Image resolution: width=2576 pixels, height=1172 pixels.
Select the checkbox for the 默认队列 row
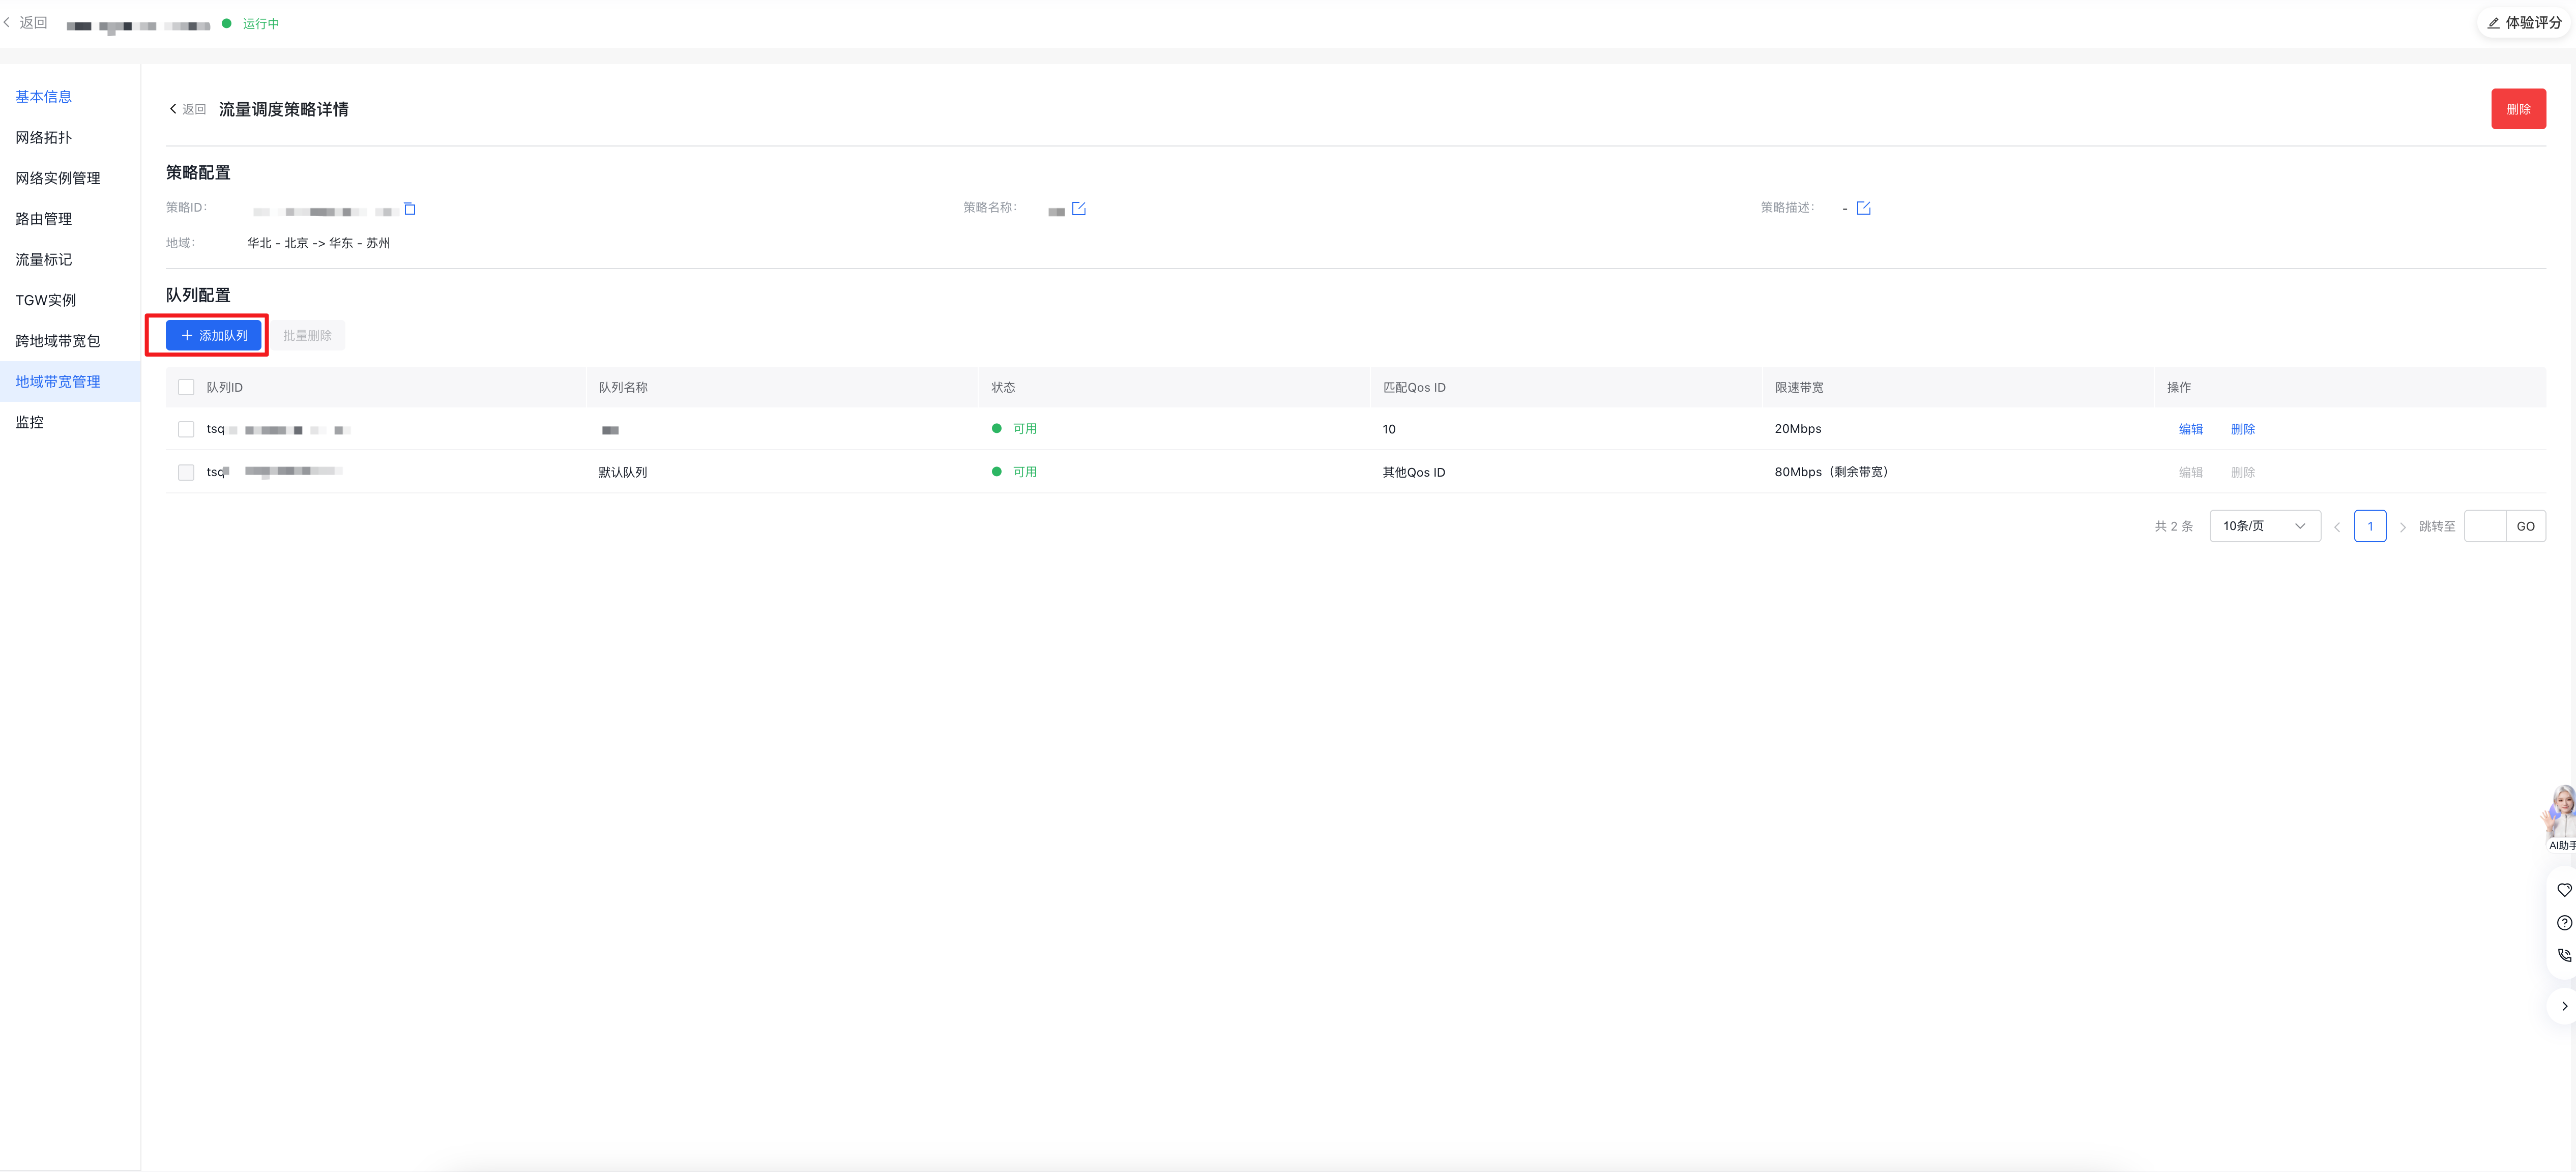(186, 472)
